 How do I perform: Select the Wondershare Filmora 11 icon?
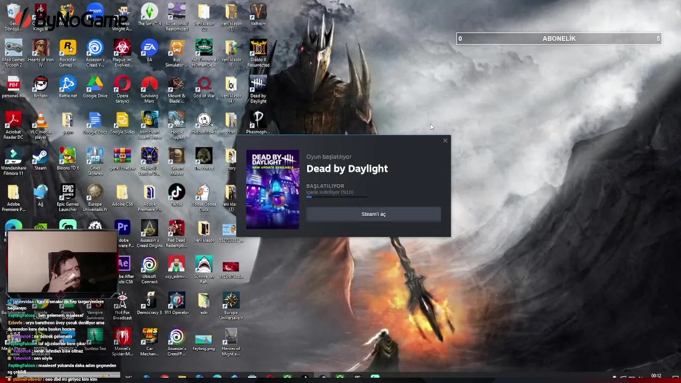(x=13, y=162)
